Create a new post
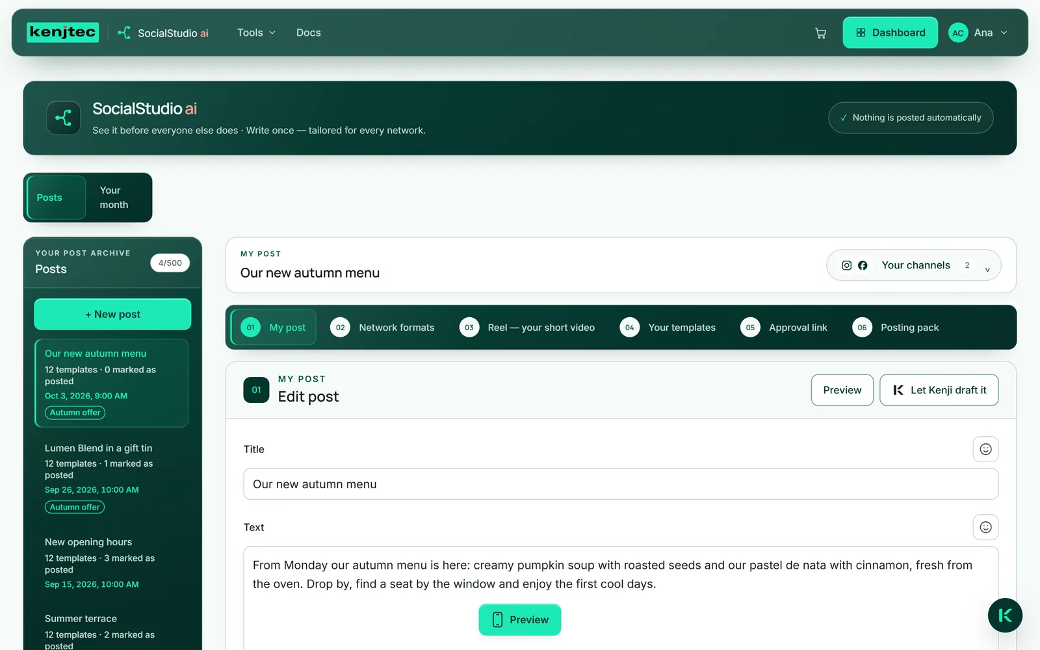The width and height of the screenshot is (1040, 650). [112, 314]
